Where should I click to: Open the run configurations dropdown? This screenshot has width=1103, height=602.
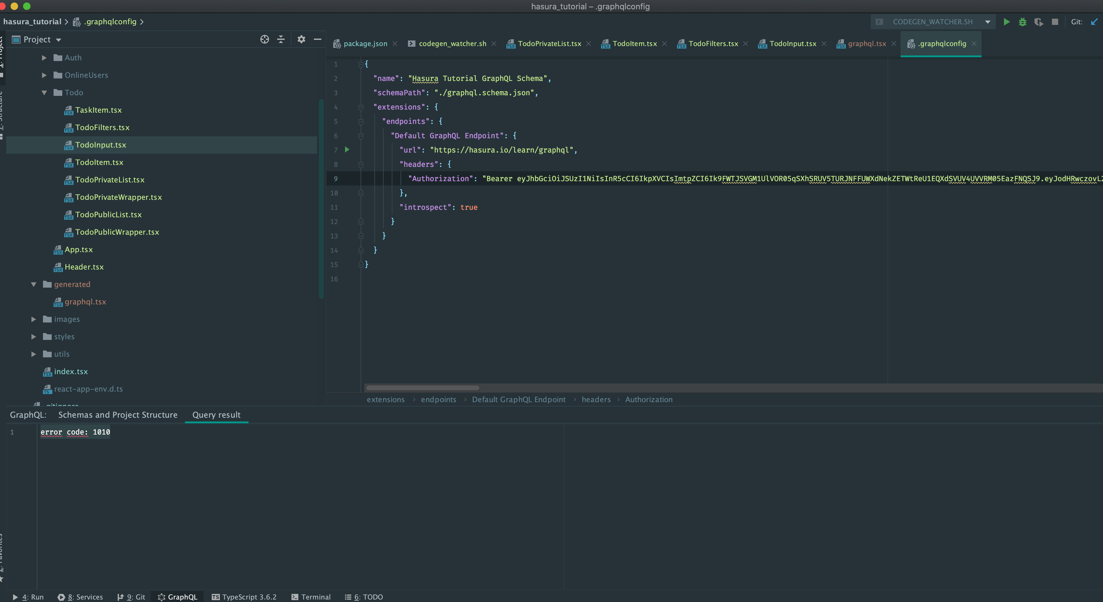(987, 21)
